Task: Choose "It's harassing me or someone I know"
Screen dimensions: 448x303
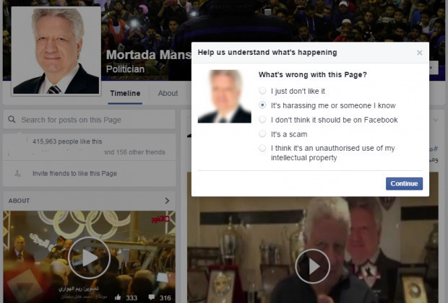Action: tap(262, 105)
